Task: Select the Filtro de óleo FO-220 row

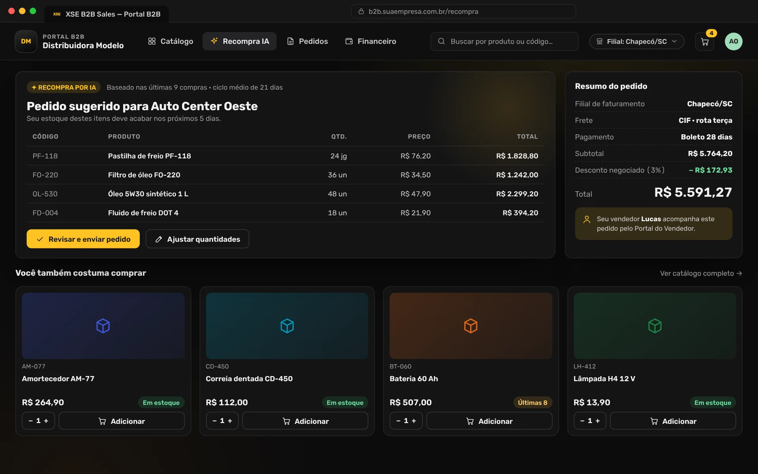Action: tap(285, 175)
